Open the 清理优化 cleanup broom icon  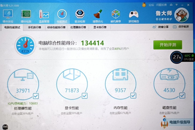(x=98, y=16)
